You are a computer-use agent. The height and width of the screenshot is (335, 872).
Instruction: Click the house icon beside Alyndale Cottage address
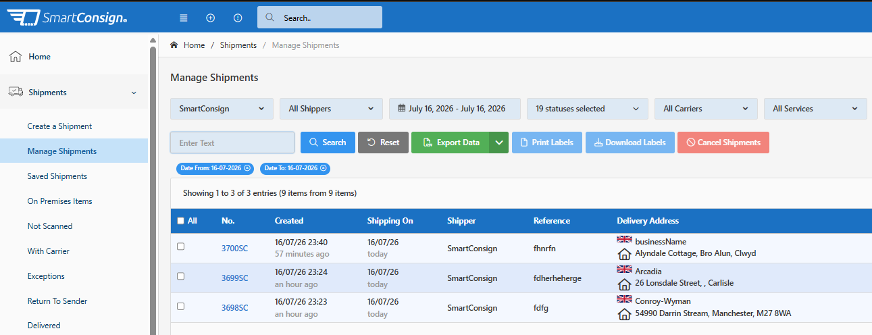pyautogui.click(x=625, y=254)
